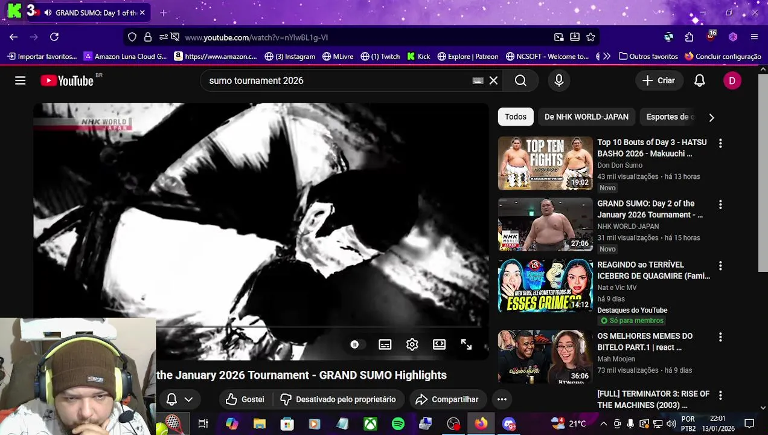Open the account avatar D menu
The image size is (768, 435).
point(732,80)
